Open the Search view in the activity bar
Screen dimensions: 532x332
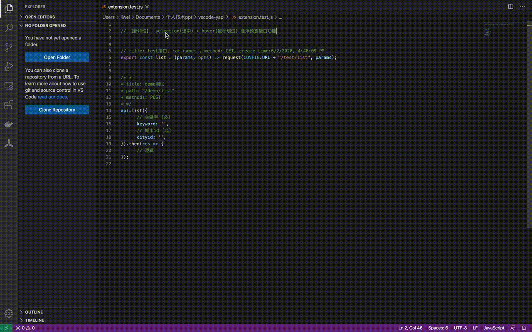coord(8,28)
